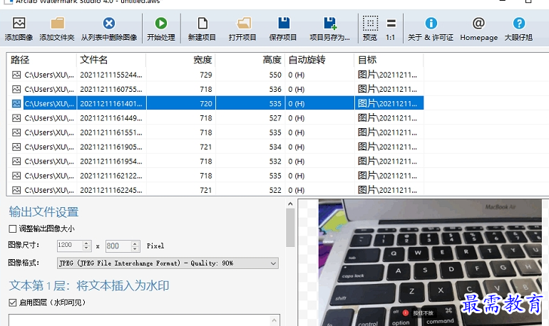The height and width of the screenshot is (326, 549).
Task: Click up arrow in watermark text box scrollbar
Action: pyautogui.click(x=274, y=320)
